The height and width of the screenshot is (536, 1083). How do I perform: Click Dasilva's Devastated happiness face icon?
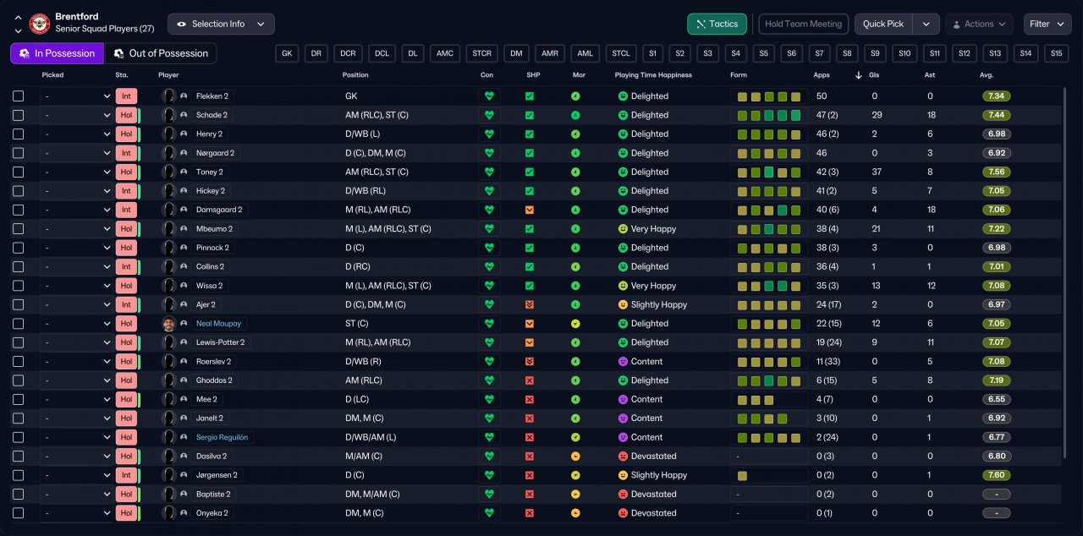(x=623, y=457)
